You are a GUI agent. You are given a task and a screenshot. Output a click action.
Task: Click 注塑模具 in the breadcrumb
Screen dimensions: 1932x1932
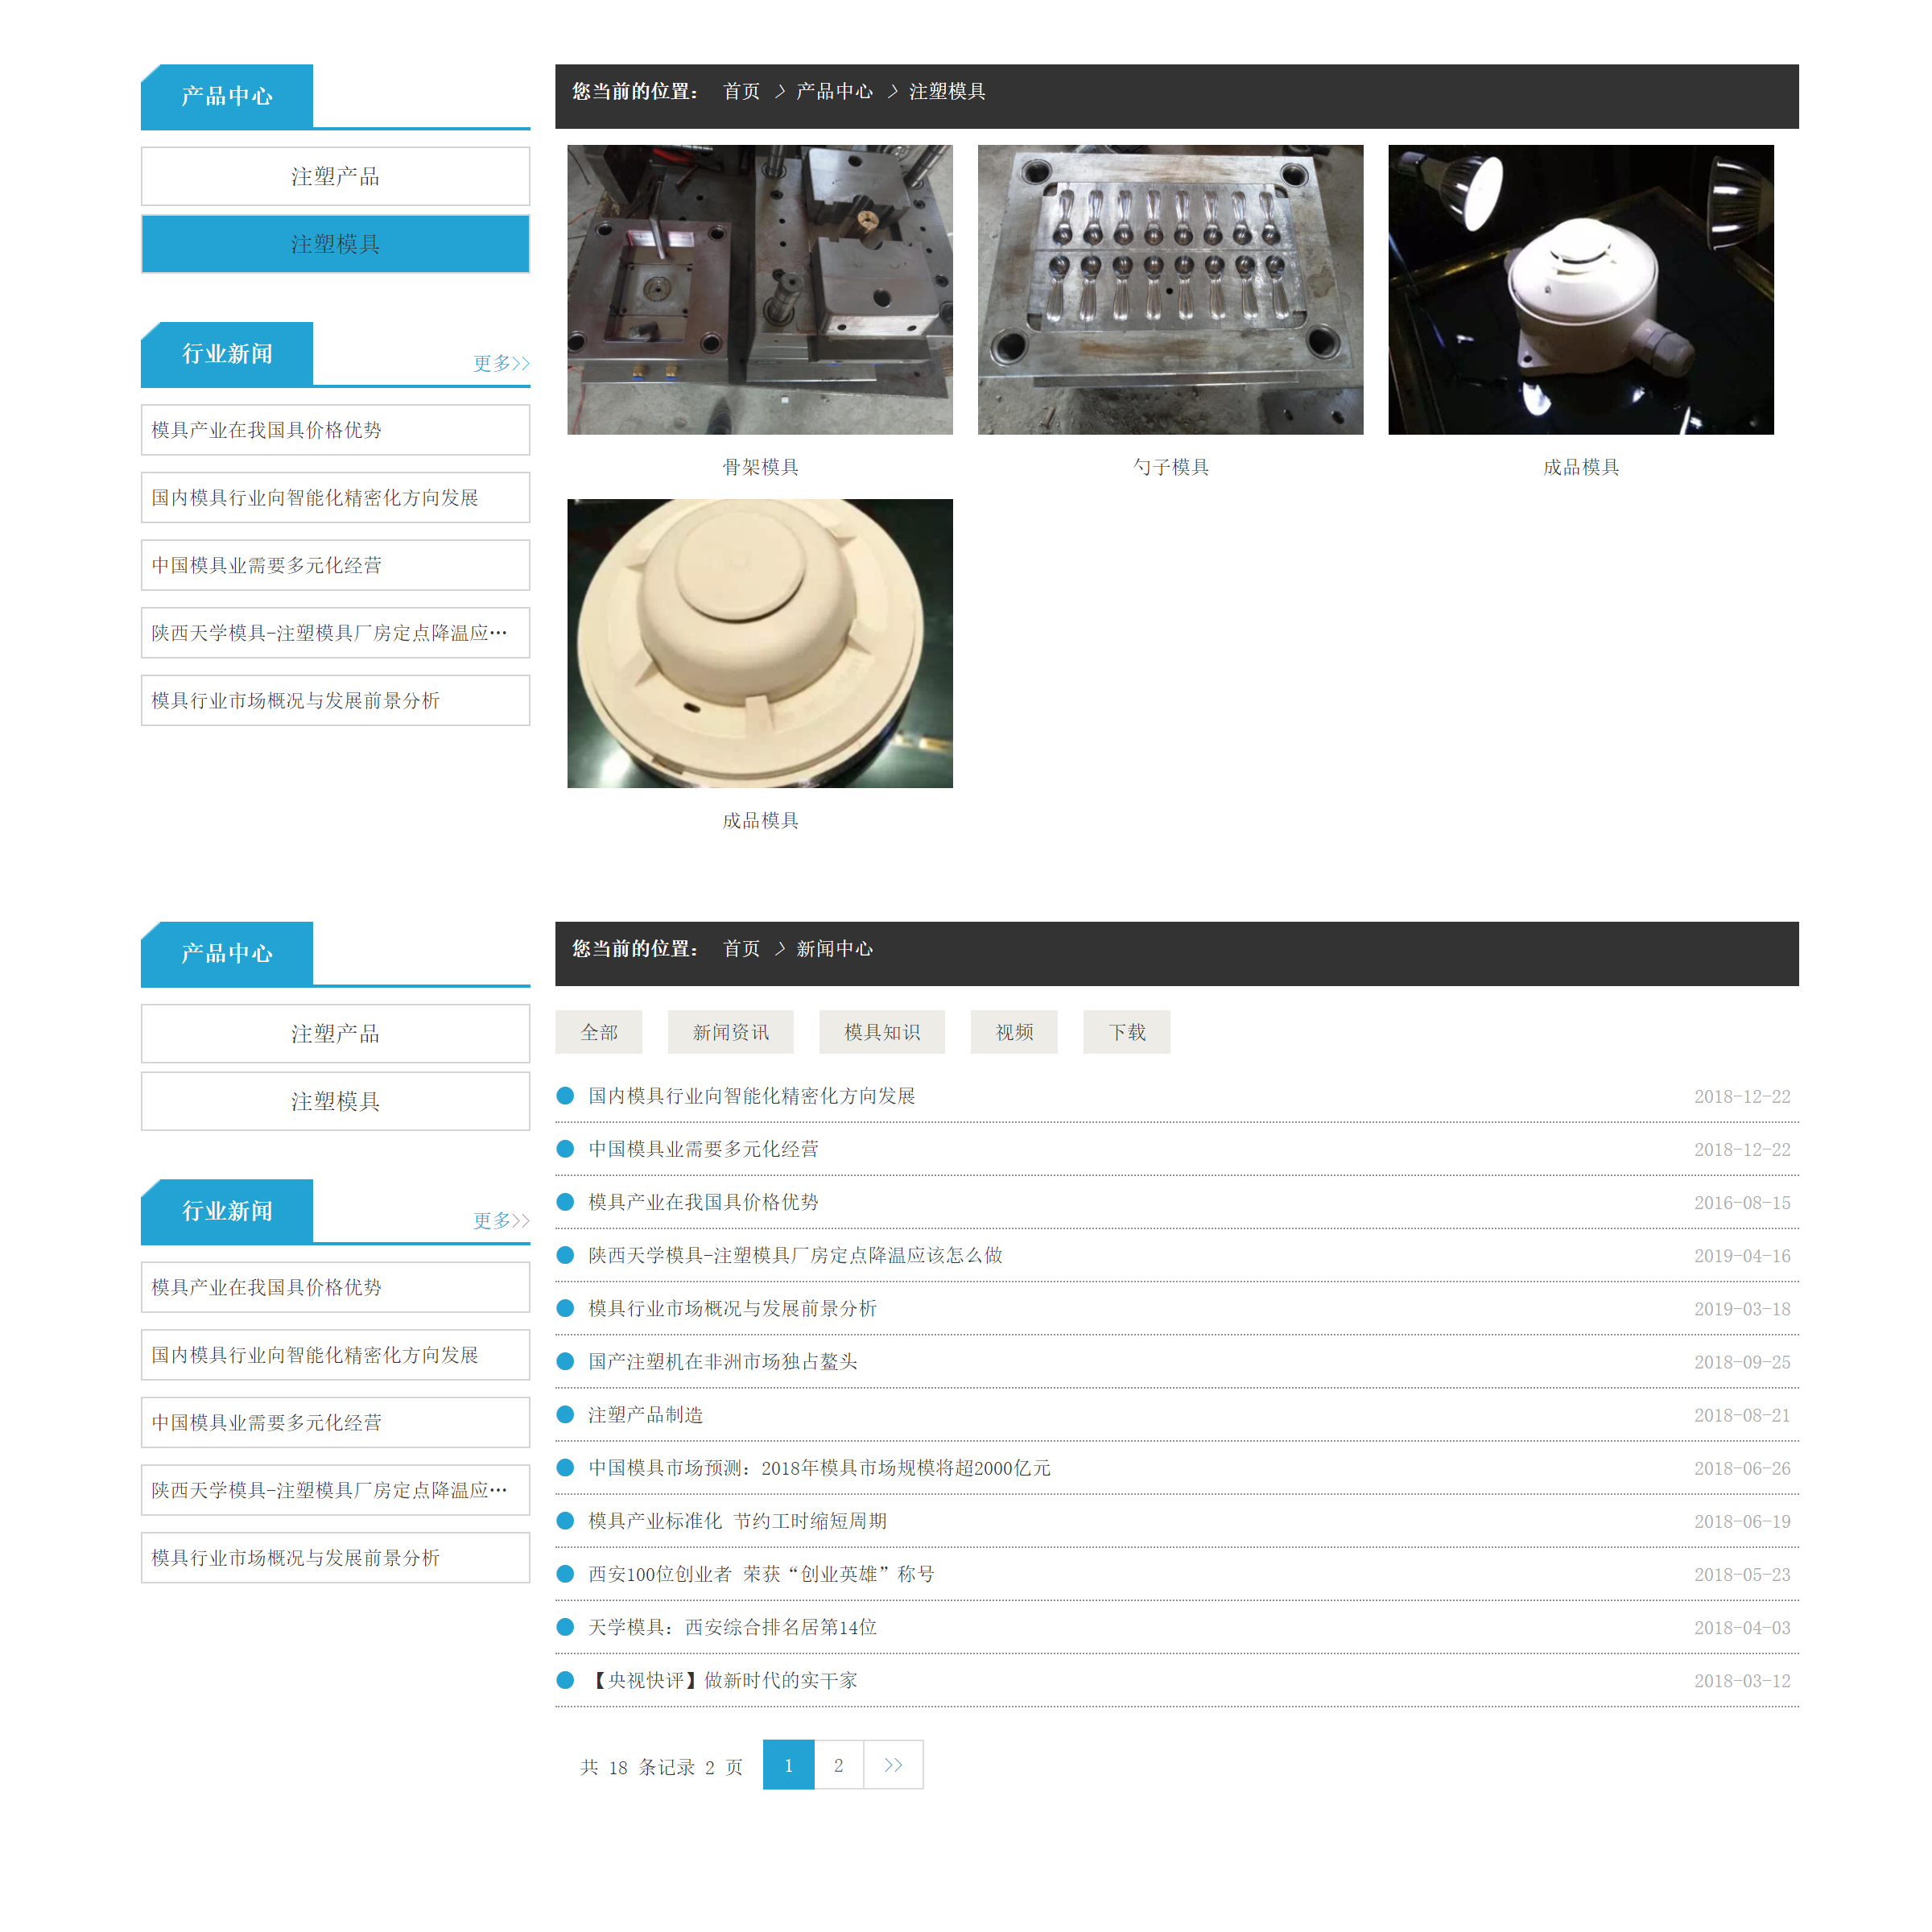tap(947, 91)
